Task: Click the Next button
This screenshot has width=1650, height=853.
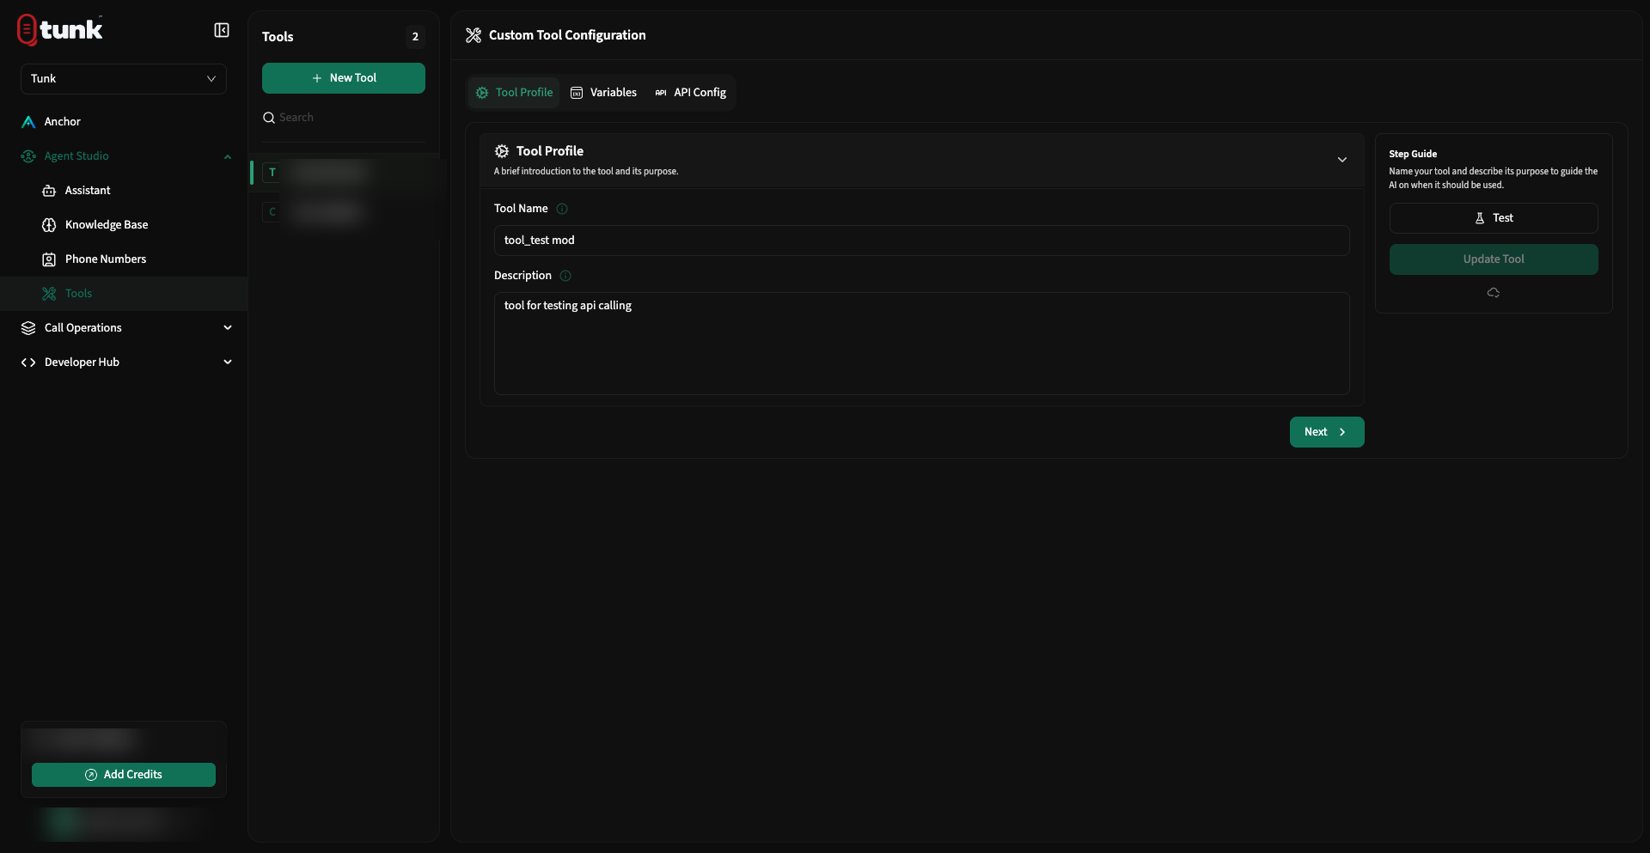Action: [1327, 432]
